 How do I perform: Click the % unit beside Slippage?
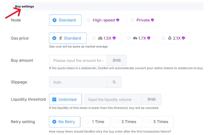tap(114, 82)
